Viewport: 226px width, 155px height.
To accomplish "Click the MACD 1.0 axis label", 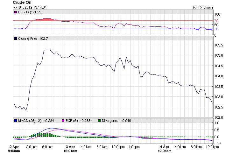I will (217, 123).
